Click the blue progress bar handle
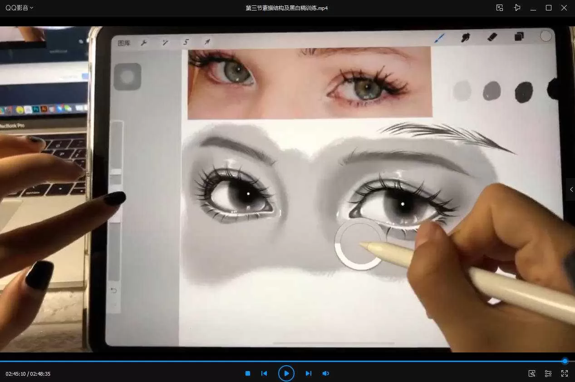Image resolution: width=575 pixels, height=382 pixels. coord(565,361)
